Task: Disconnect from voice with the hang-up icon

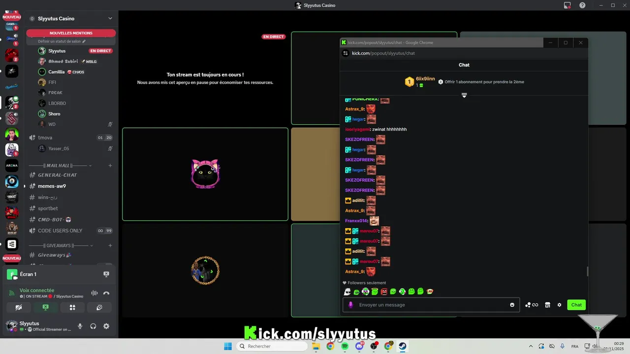Action: coord(106,294)
